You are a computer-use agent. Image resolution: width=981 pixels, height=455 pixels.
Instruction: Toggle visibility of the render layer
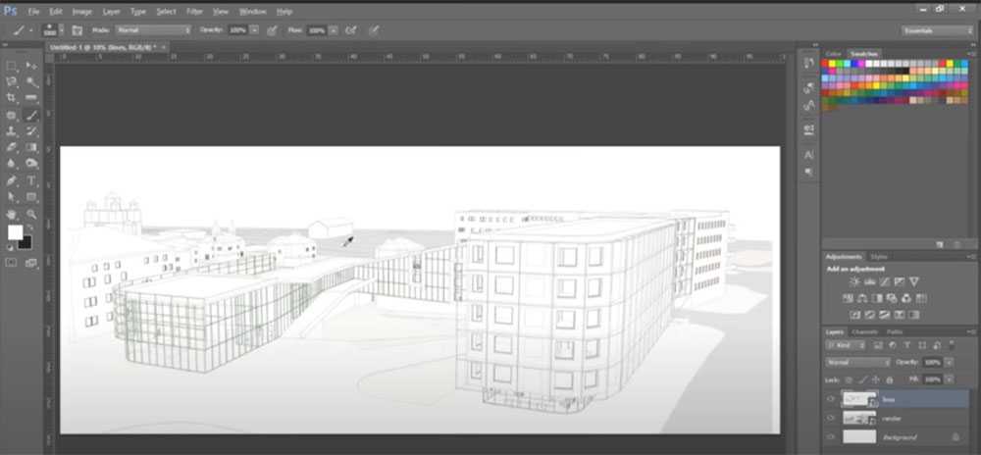[831, 418]
